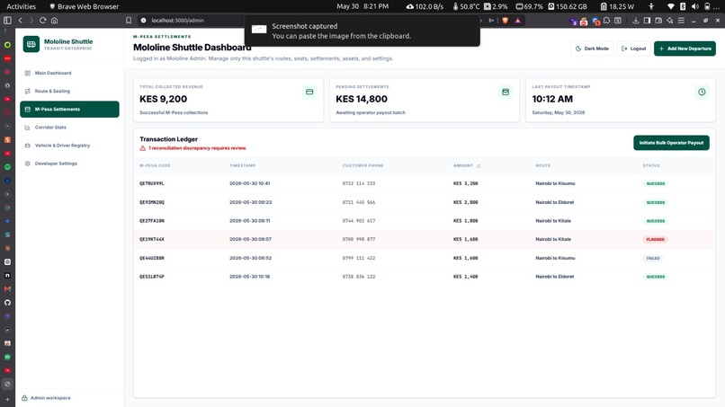Open the extensions puzzle icon
The width and height of the screenshot is (725, 407).
point(606,21)
